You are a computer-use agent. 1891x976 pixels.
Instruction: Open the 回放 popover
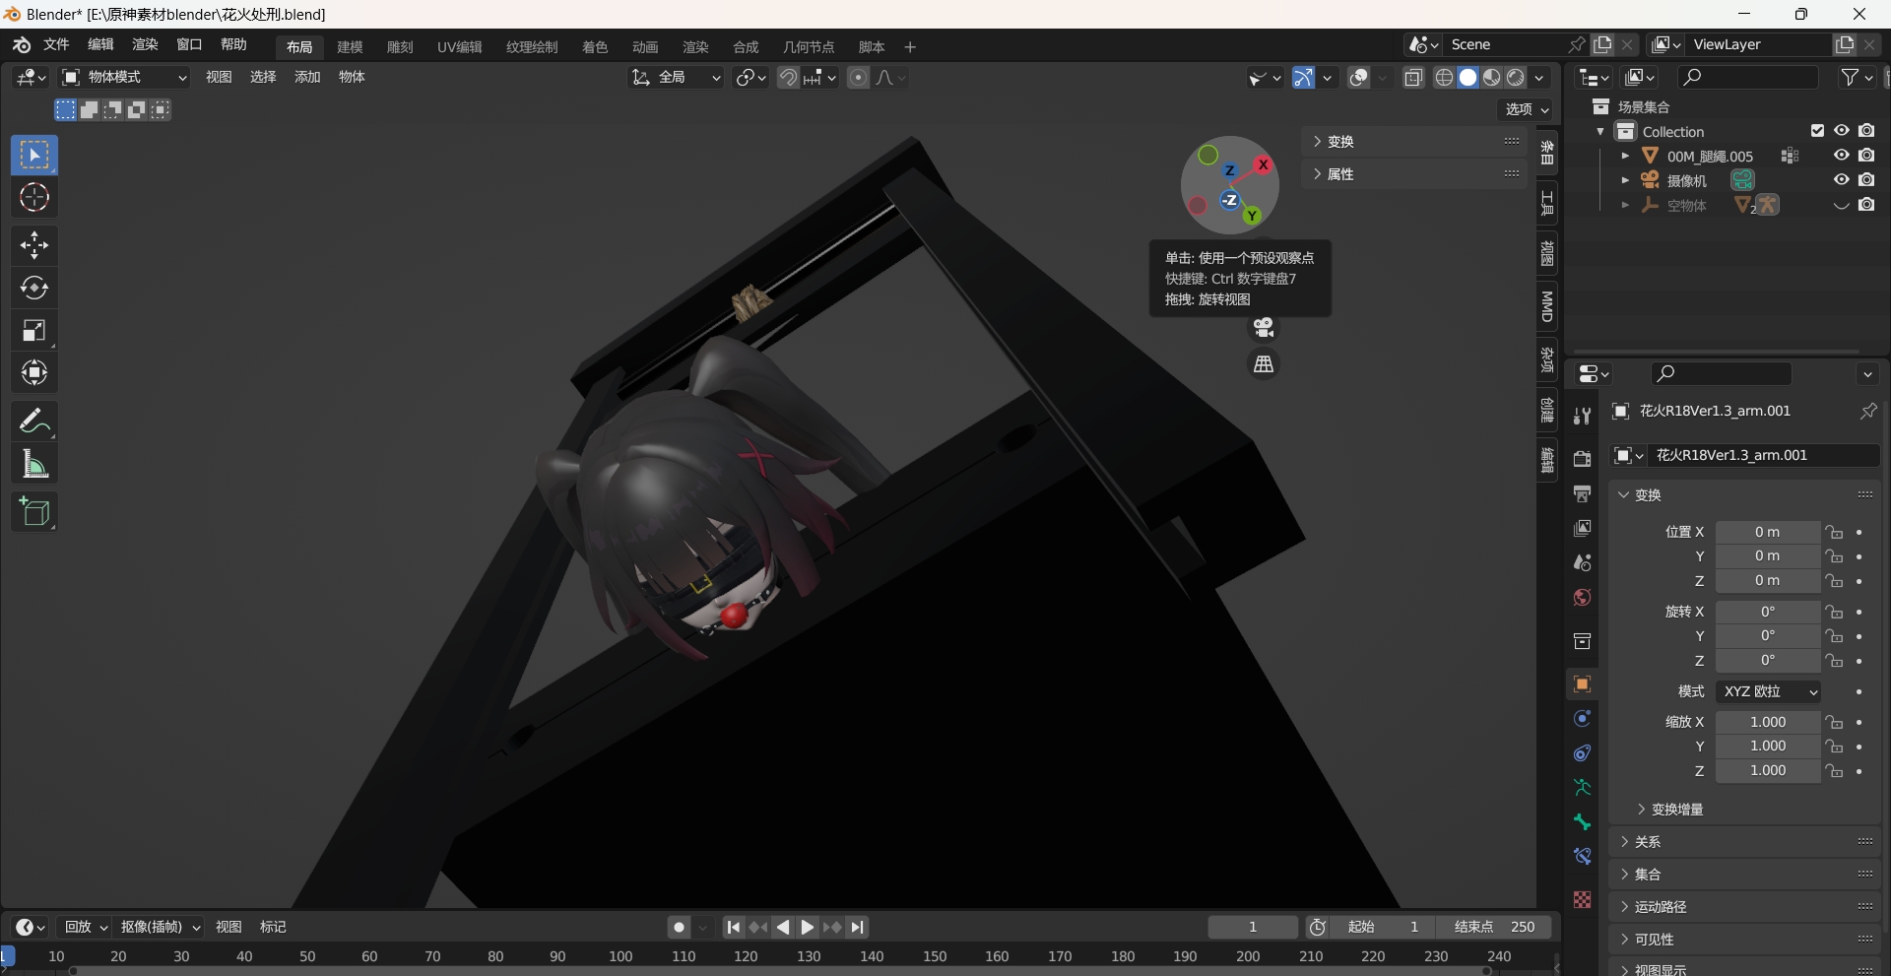click(x=86, y=928)
